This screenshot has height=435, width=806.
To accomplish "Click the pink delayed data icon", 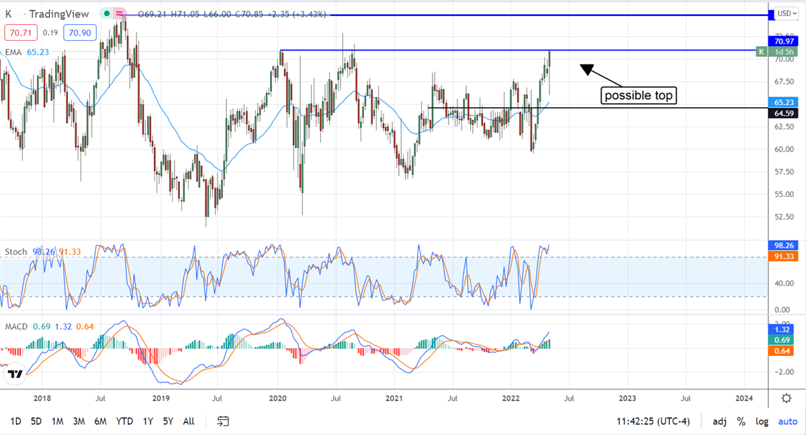I will 119,13.
